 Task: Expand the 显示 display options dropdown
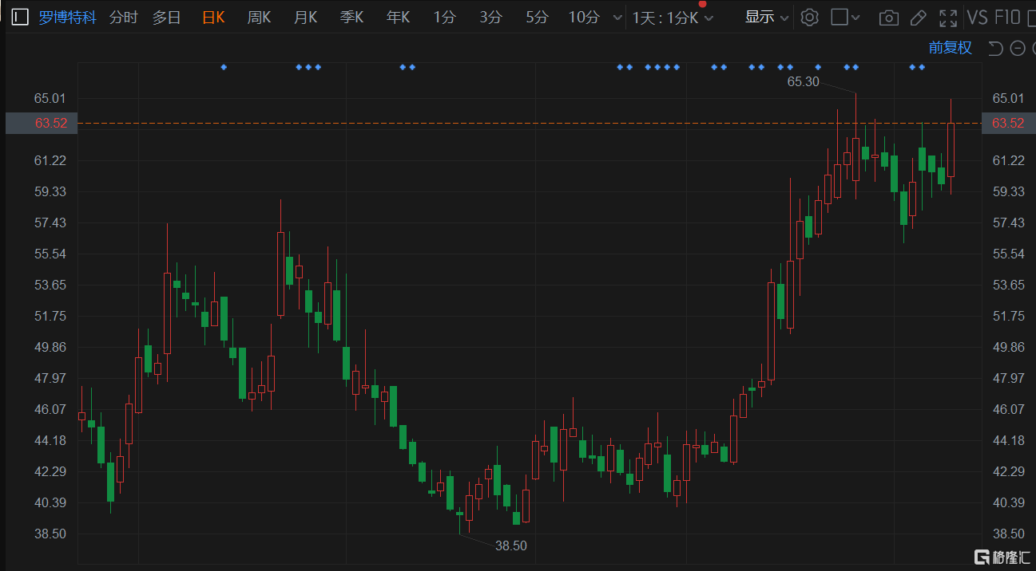(767, 17)
